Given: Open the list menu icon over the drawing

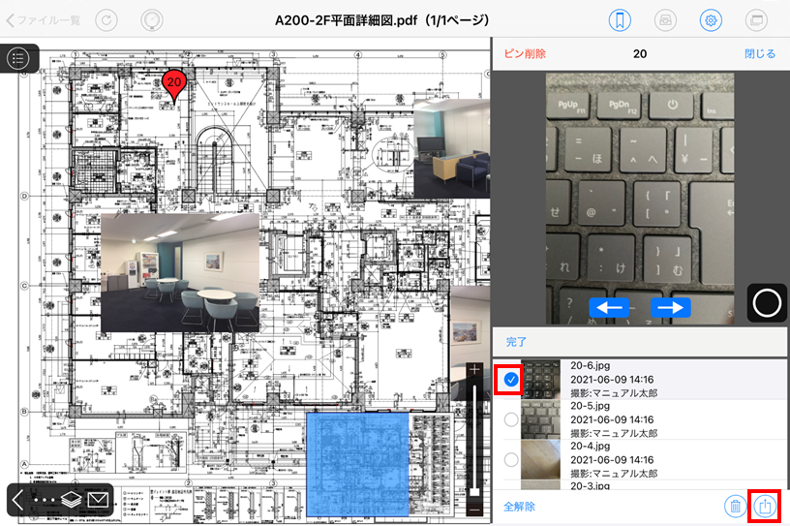Looking at the screenshot, I should click(18, 58).
